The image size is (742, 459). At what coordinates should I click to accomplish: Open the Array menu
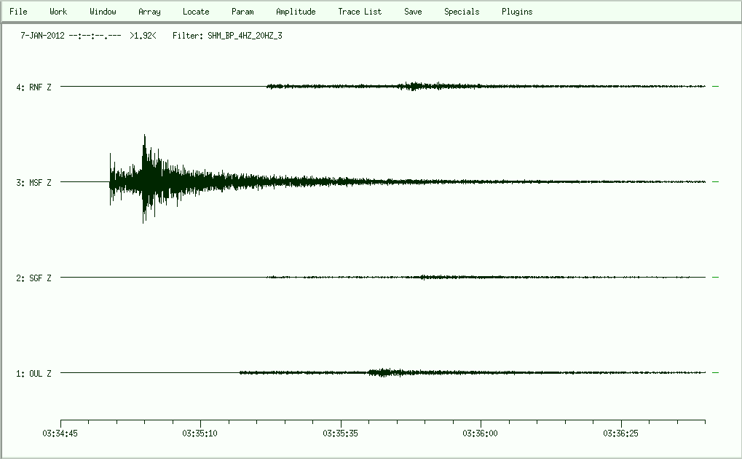coord(149,12)
